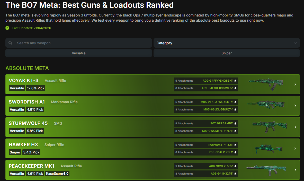Copy the S07-2WCMF-EPH7L-11 code icon
Viewport: 304px width, 181px height.
point(235,131)
